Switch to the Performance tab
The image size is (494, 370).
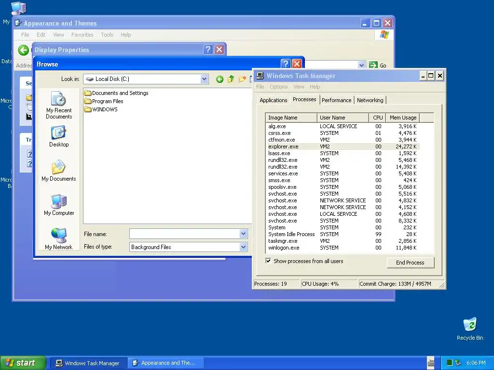336,100
